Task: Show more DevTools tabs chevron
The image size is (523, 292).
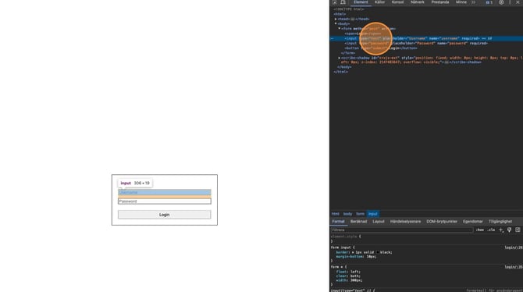Action: (x=473, y=2)
